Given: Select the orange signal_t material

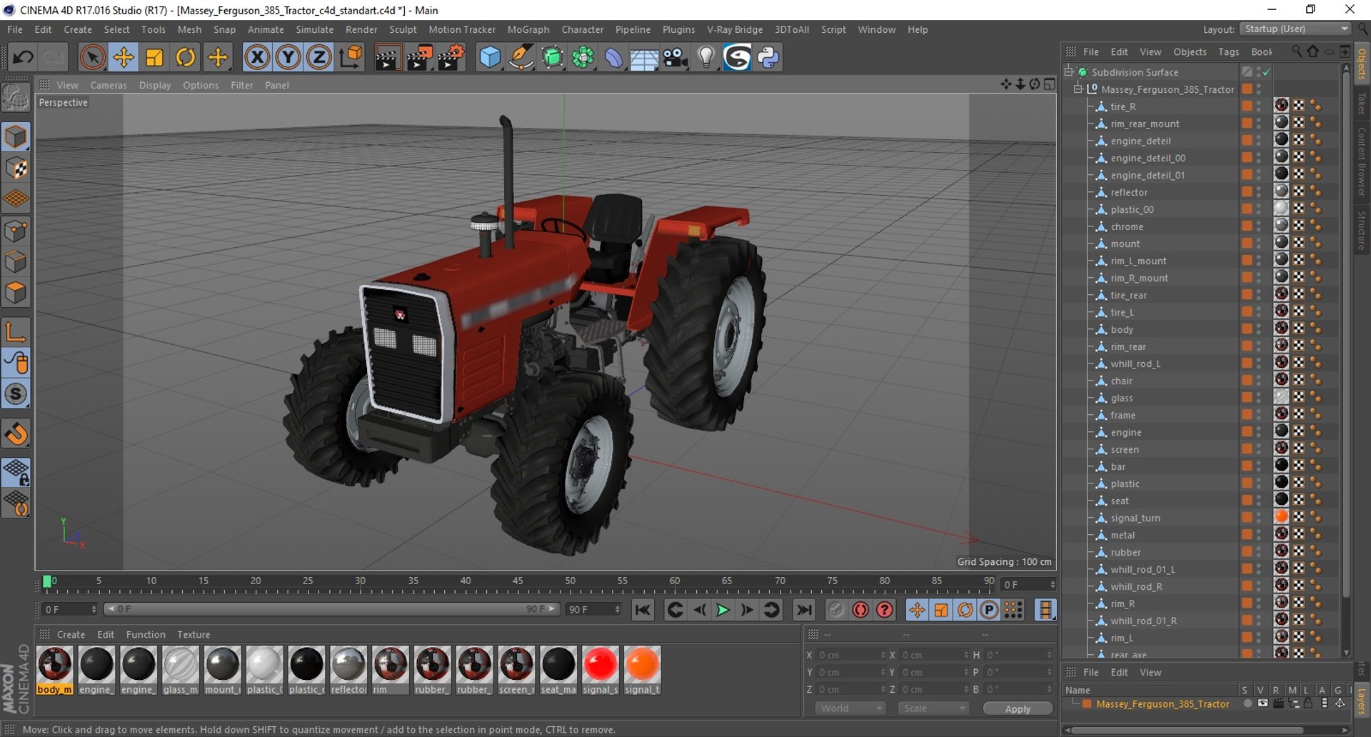Looking at the screenshot, I should point(642,670).
